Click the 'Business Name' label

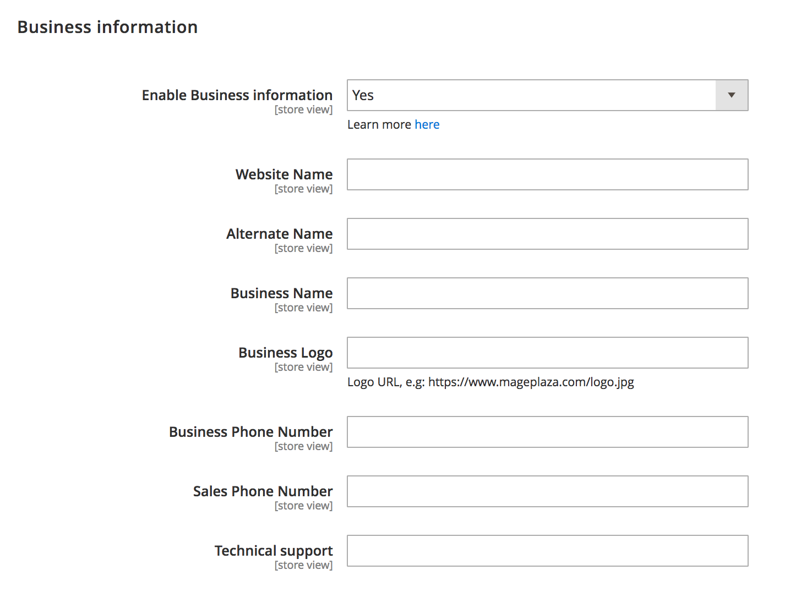pyautogui.click(x=281, y=293)
